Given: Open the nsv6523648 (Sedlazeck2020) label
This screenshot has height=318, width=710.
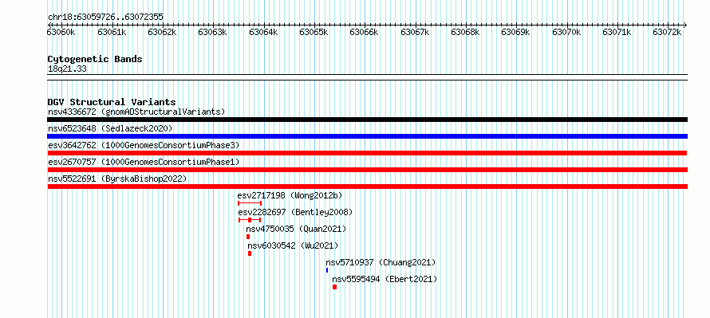Looking at the screenshot, I should (110, 128).
